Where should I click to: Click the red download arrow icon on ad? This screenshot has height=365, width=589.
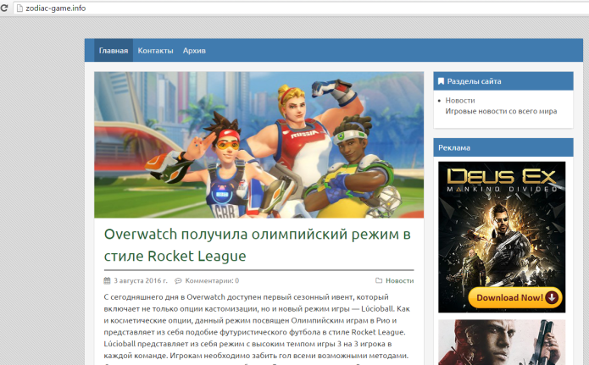(x=552, y=297)
